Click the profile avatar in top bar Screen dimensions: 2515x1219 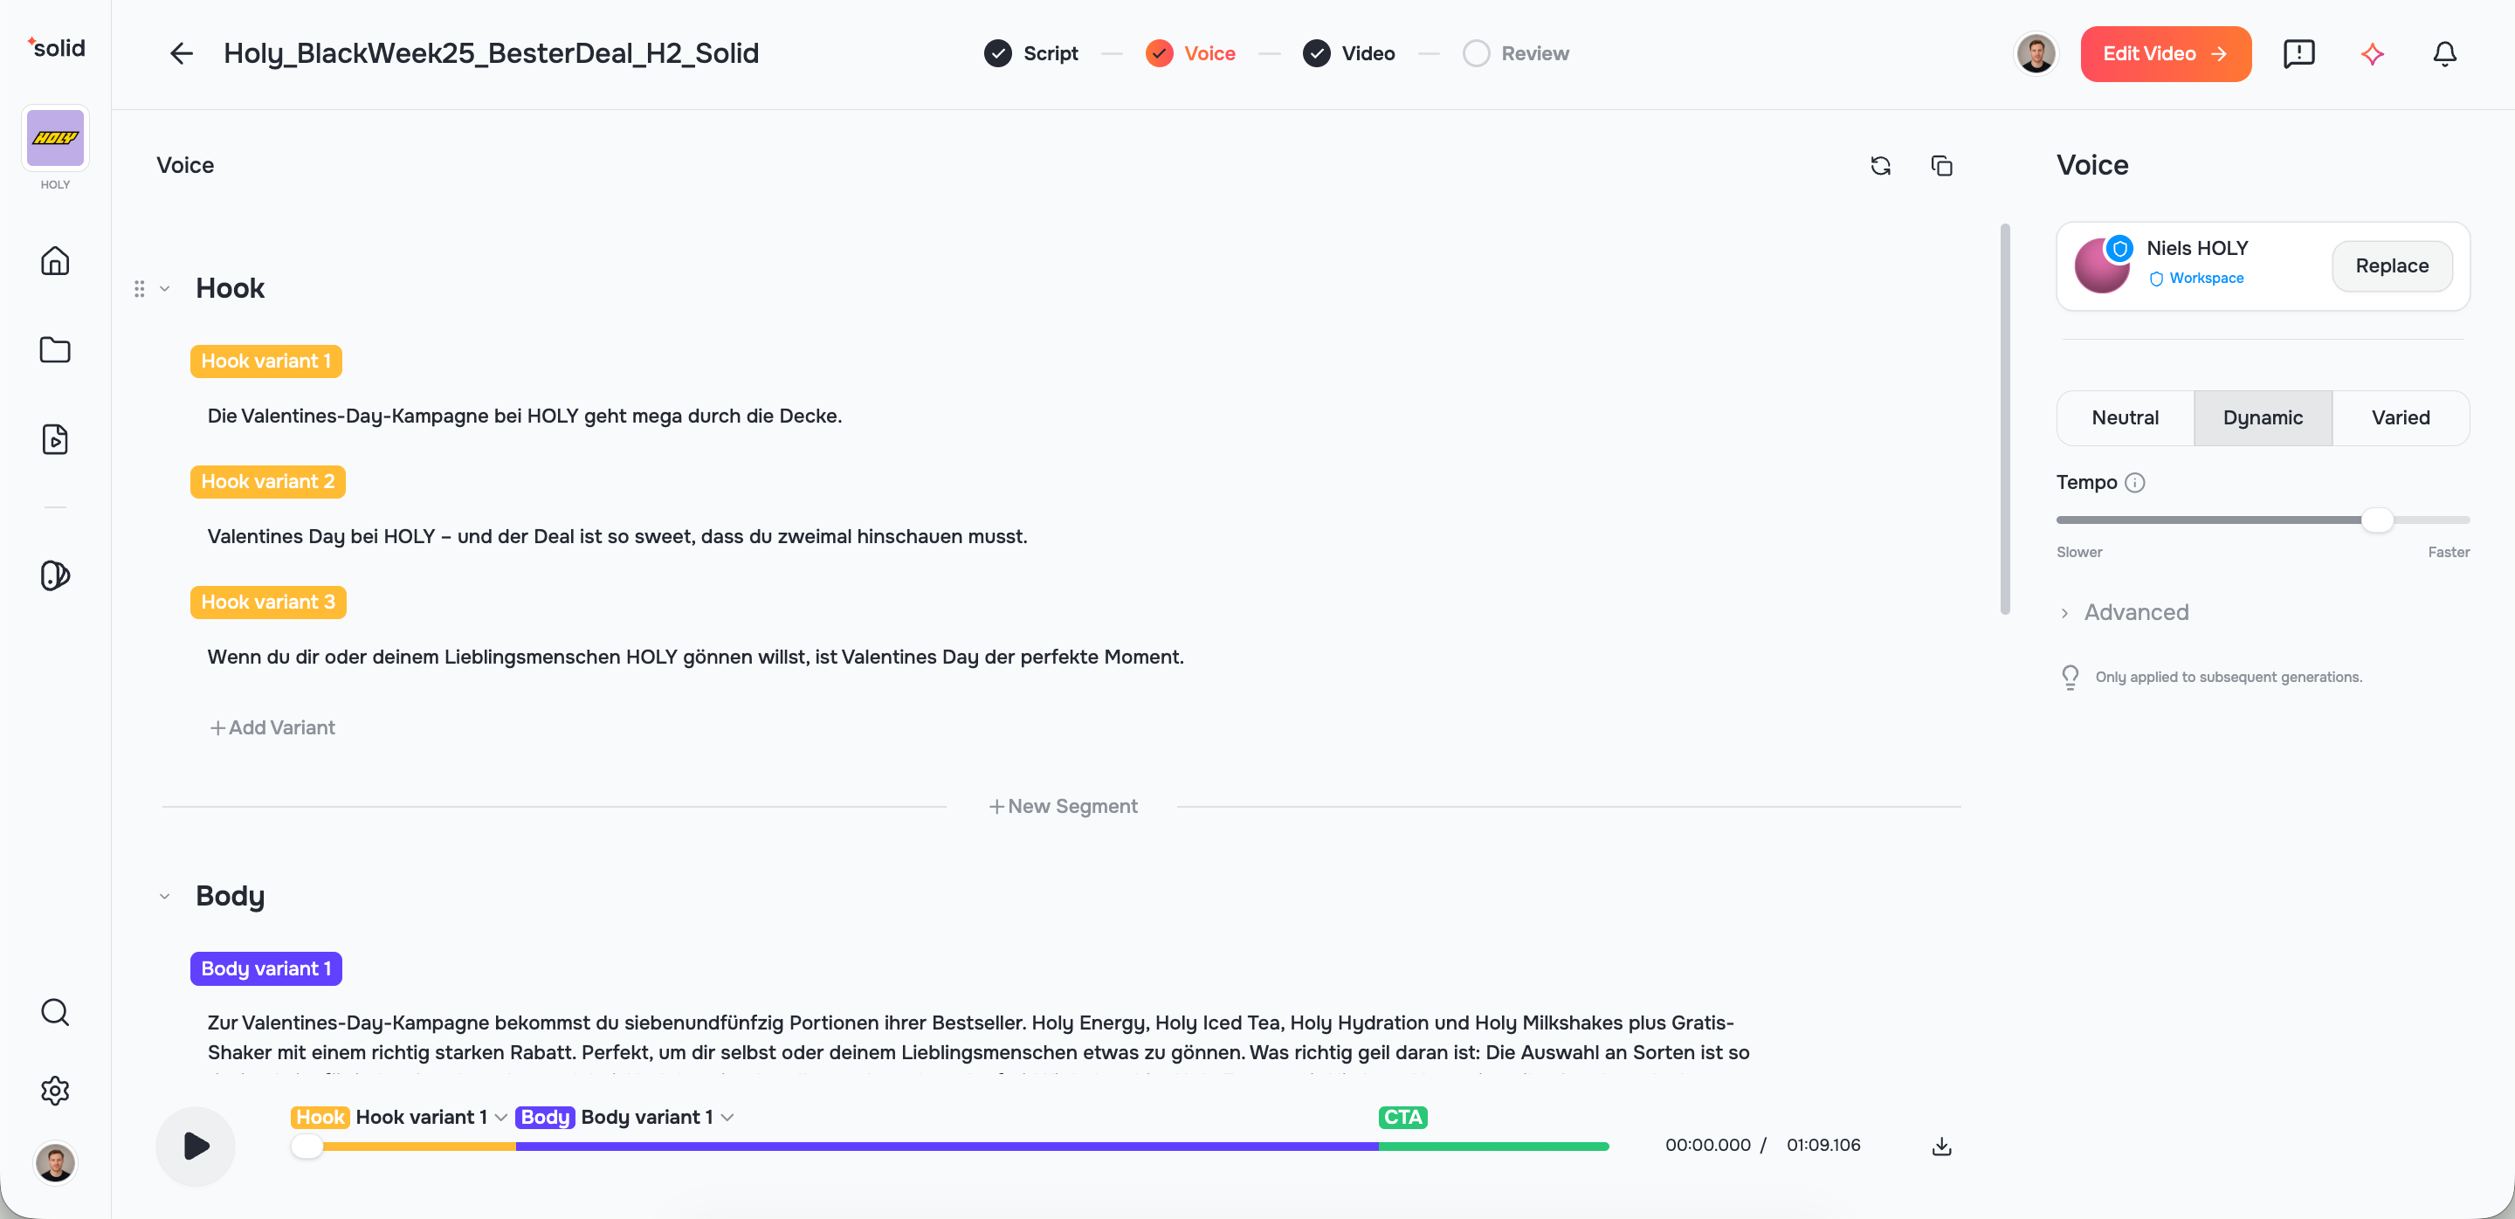(2036, 53)
